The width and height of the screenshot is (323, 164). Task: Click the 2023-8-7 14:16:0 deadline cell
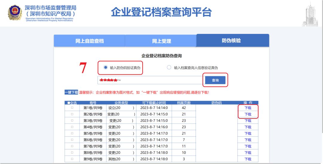(x=154, y=127)
